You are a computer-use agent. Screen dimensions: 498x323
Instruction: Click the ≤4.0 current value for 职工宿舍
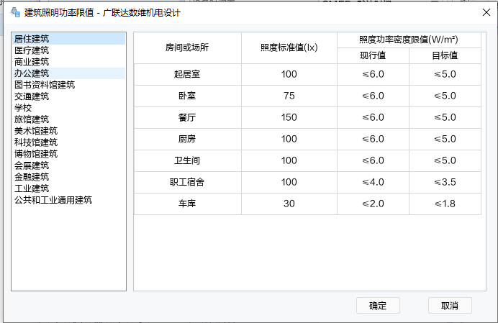(x=373, y=182)
